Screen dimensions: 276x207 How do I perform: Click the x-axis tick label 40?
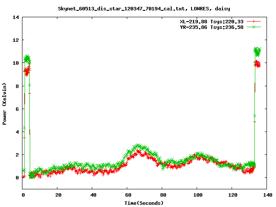tap(93, 195)
